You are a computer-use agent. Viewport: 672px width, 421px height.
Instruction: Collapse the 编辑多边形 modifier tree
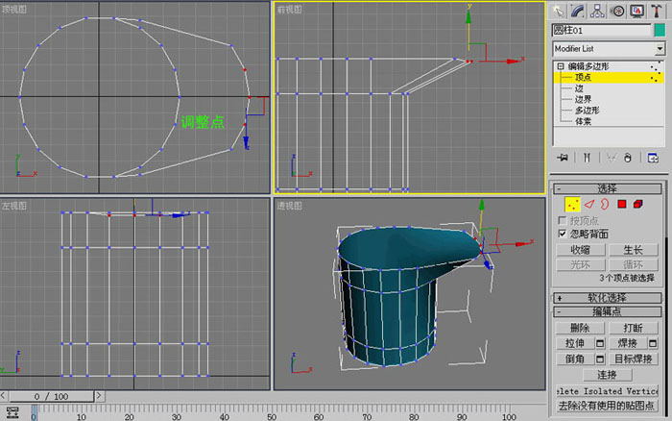click(x=560, y=66)
